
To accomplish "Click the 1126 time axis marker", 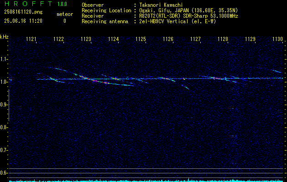I will point(168,39).
